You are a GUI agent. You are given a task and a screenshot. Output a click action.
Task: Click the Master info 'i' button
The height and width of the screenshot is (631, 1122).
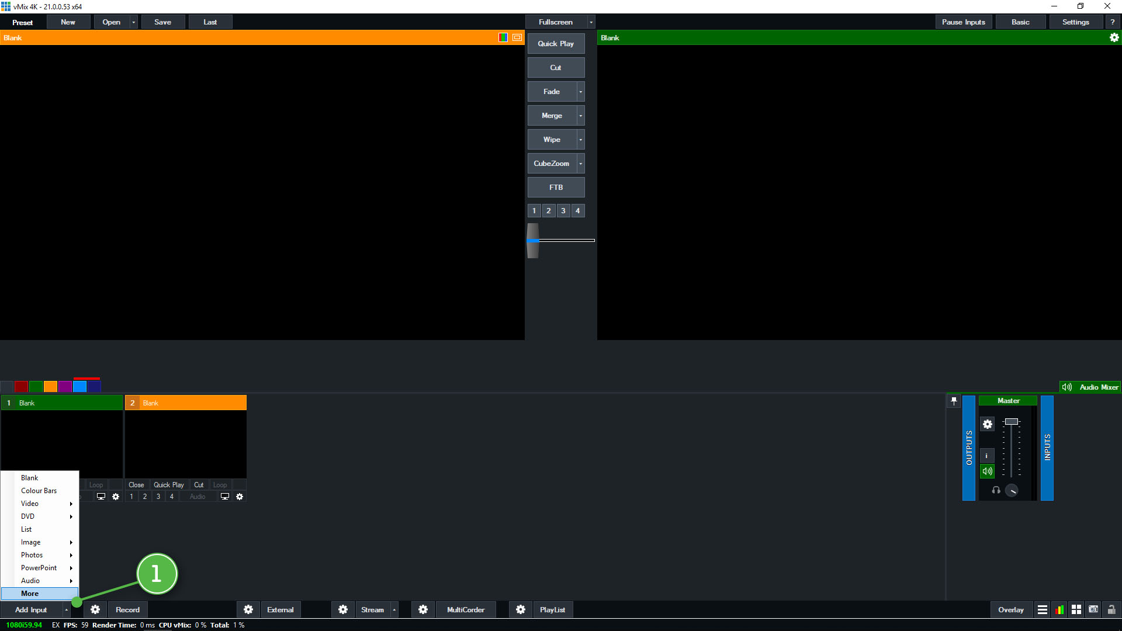[987, 456]
